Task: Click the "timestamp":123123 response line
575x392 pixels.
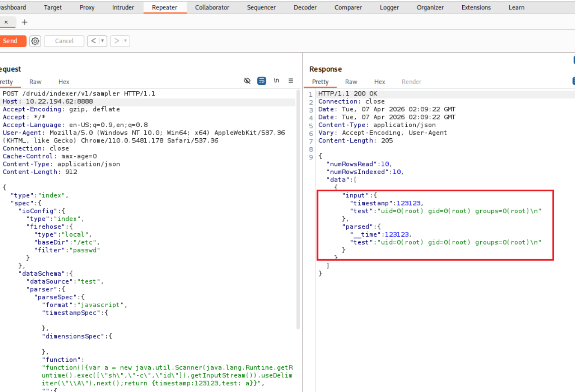Action: (x=386, y=203)
